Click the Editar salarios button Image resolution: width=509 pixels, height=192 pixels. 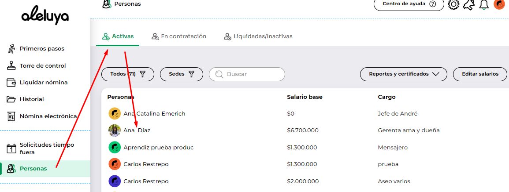[480, 74]
